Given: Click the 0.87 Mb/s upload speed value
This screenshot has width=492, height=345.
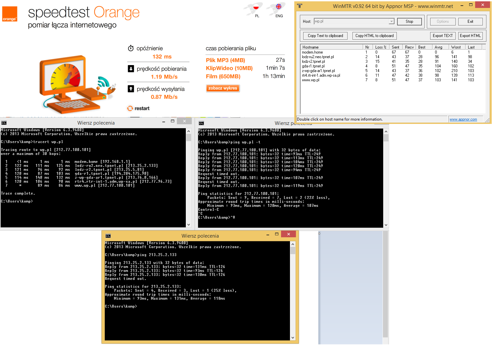Looking at the screenshot, I should coord(164,97).
